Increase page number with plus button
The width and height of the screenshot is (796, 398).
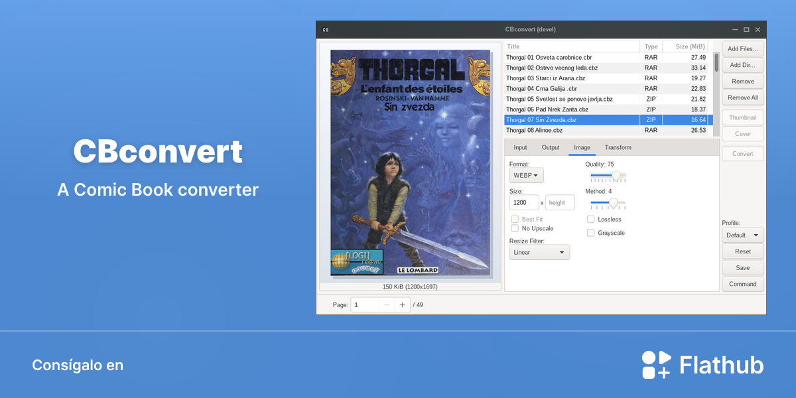coord(402,304)
